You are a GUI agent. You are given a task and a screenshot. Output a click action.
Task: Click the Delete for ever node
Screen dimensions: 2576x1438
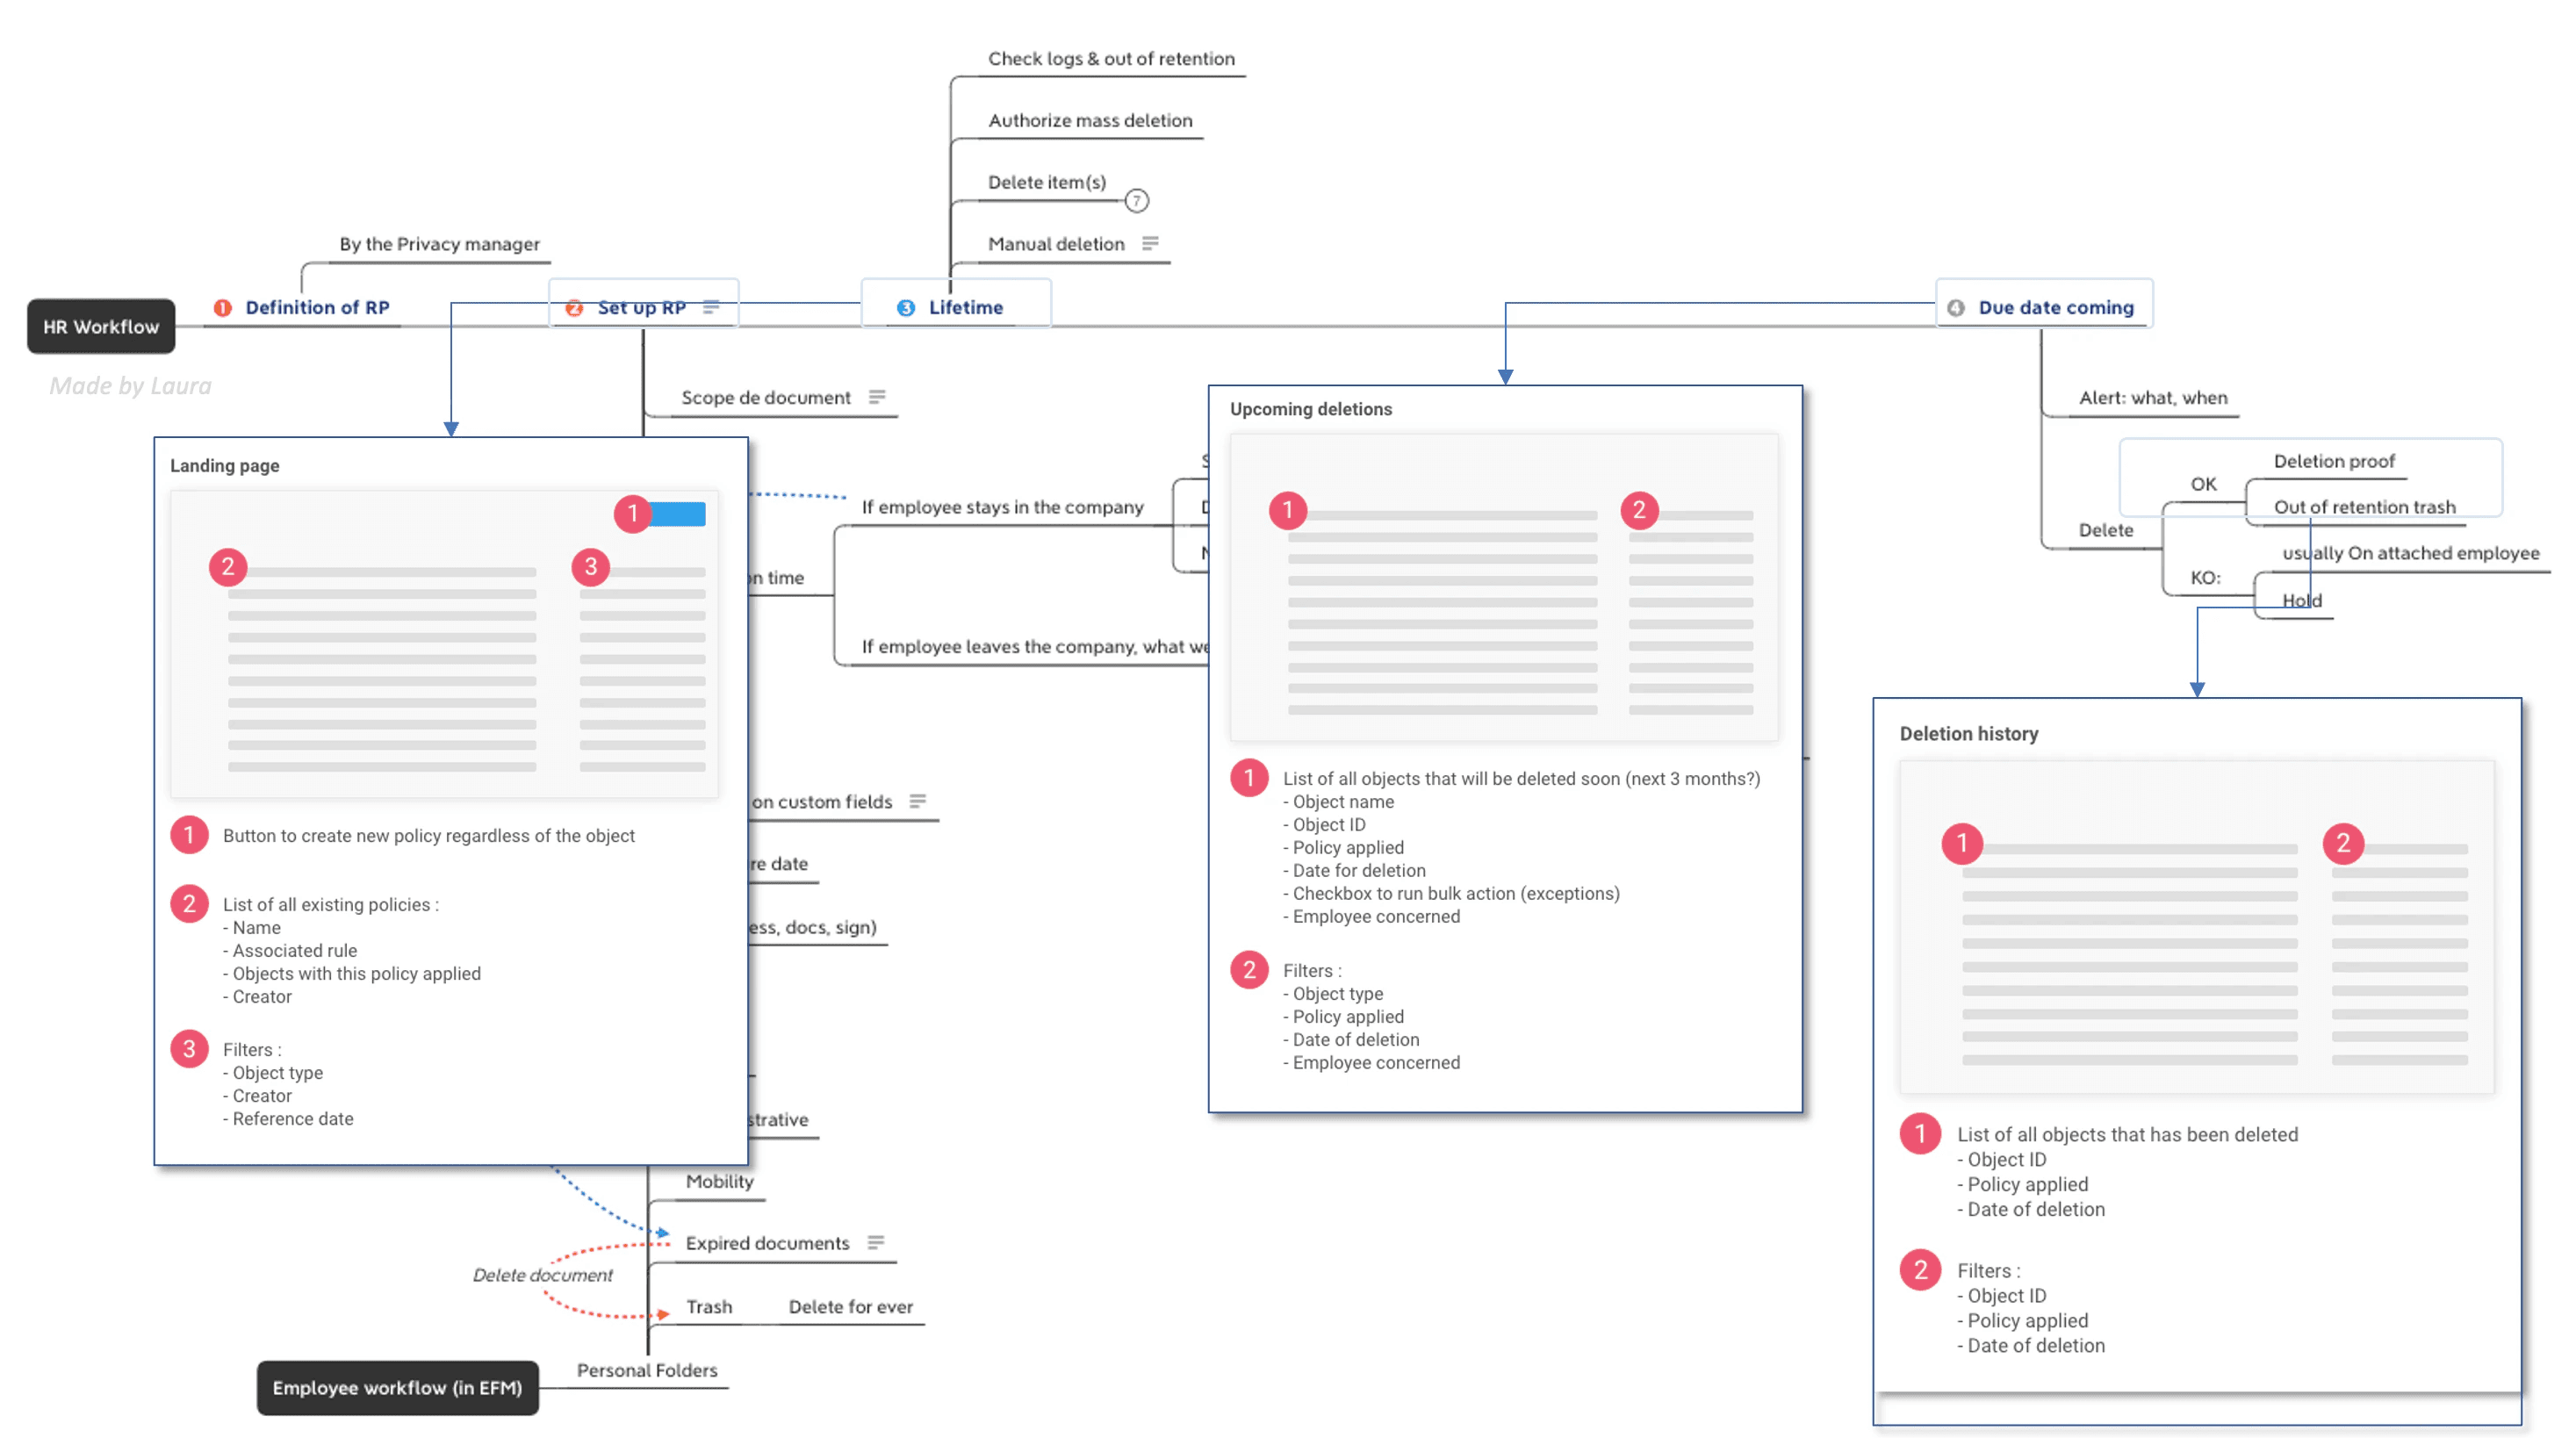(x=850, y=1306)
